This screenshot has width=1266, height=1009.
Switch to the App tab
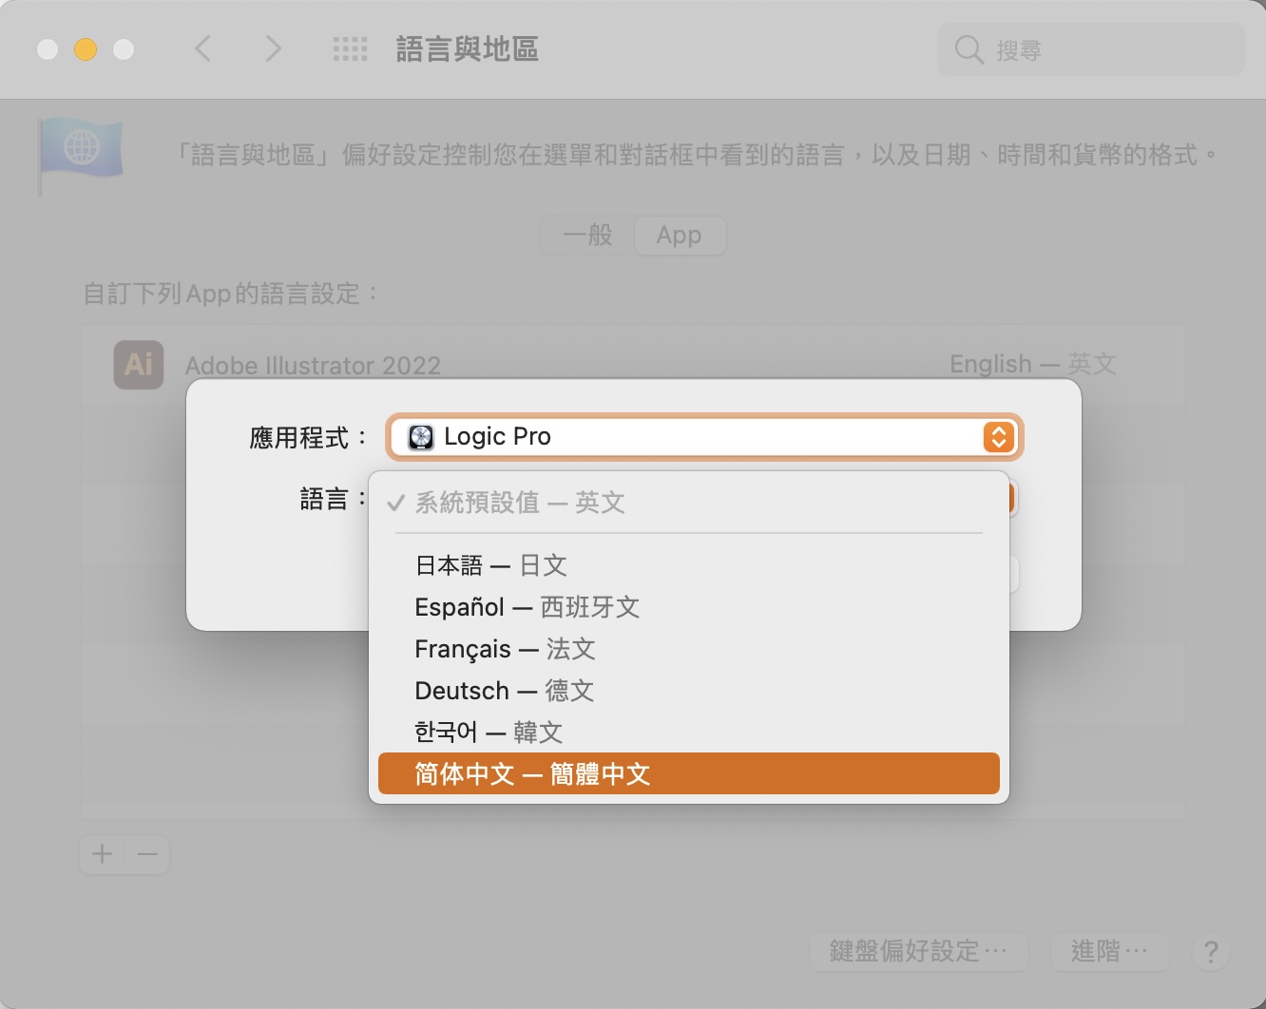(679, 235)
